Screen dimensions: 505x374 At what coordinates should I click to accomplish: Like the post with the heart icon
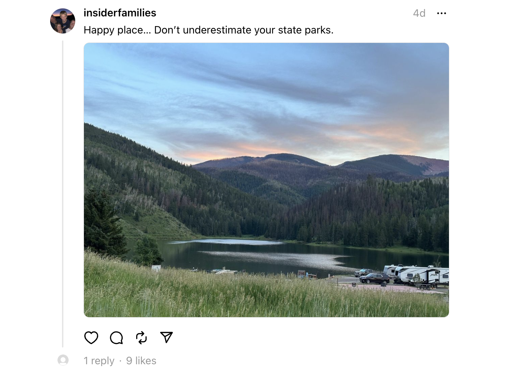point(91,338)
